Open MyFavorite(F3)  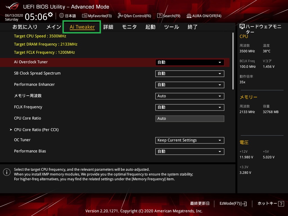(97, 16)
